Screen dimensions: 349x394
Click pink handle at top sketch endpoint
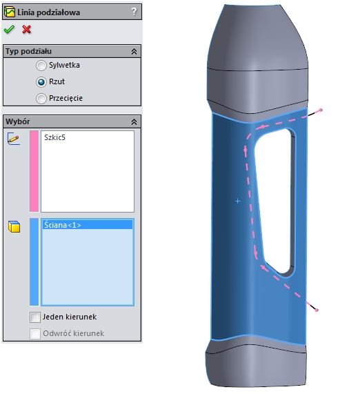[321, 110]
